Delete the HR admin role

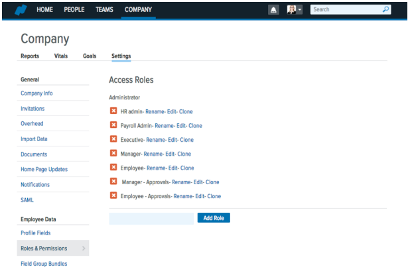[x=113, y=111]
